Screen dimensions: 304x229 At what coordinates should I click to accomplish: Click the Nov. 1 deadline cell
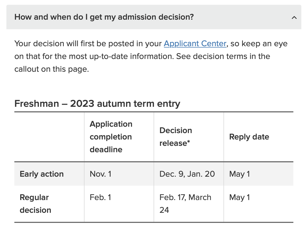click(100, 174)
